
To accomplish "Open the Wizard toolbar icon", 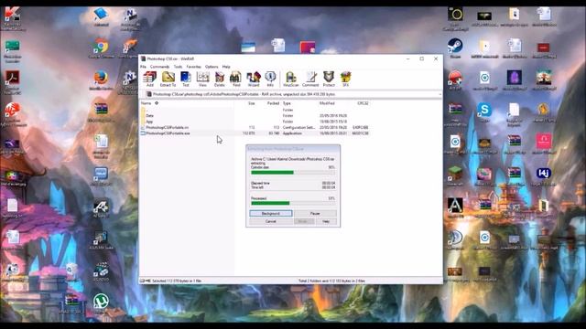I will [254, 79].
